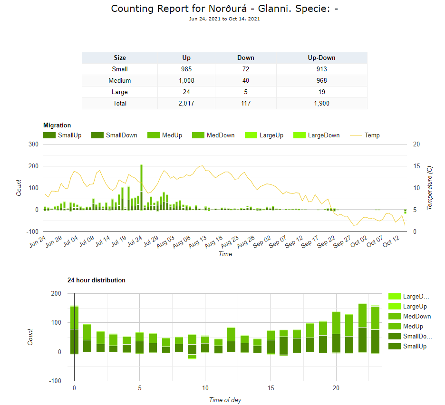The height and width of the screenshot is (405, 445).
Task: Select the LargeDown legend label in Migration chart
Action: coord(324,135)
